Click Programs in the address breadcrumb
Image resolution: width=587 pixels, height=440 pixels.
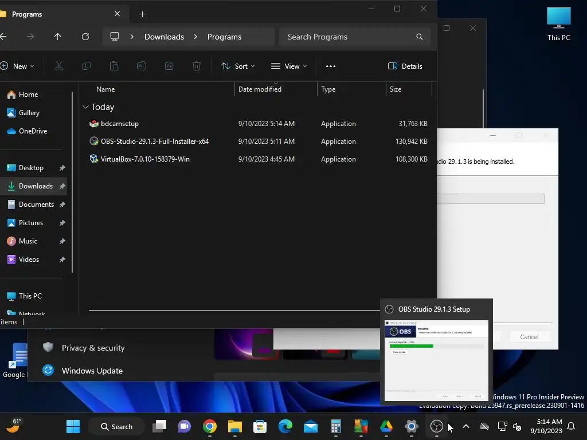click(x=224, y=37)
